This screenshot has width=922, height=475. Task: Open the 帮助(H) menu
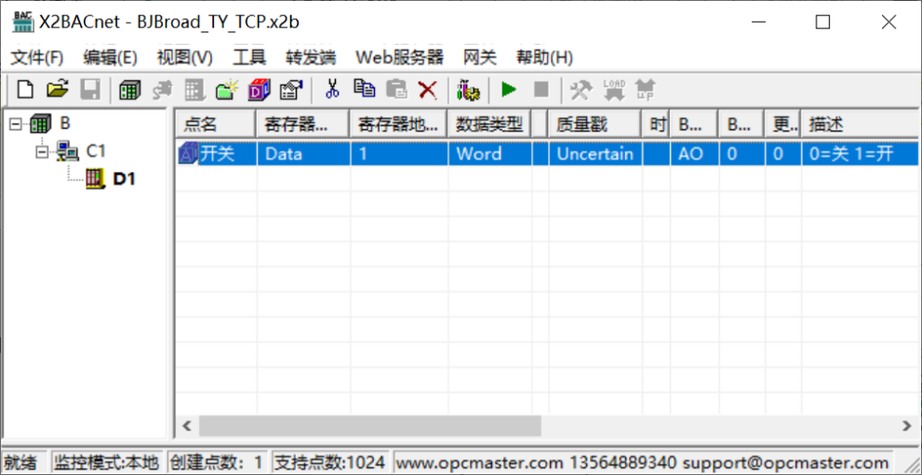click(544, 58)
